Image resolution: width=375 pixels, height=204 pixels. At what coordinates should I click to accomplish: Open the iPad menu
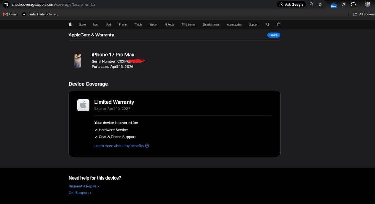coord(108,24)
